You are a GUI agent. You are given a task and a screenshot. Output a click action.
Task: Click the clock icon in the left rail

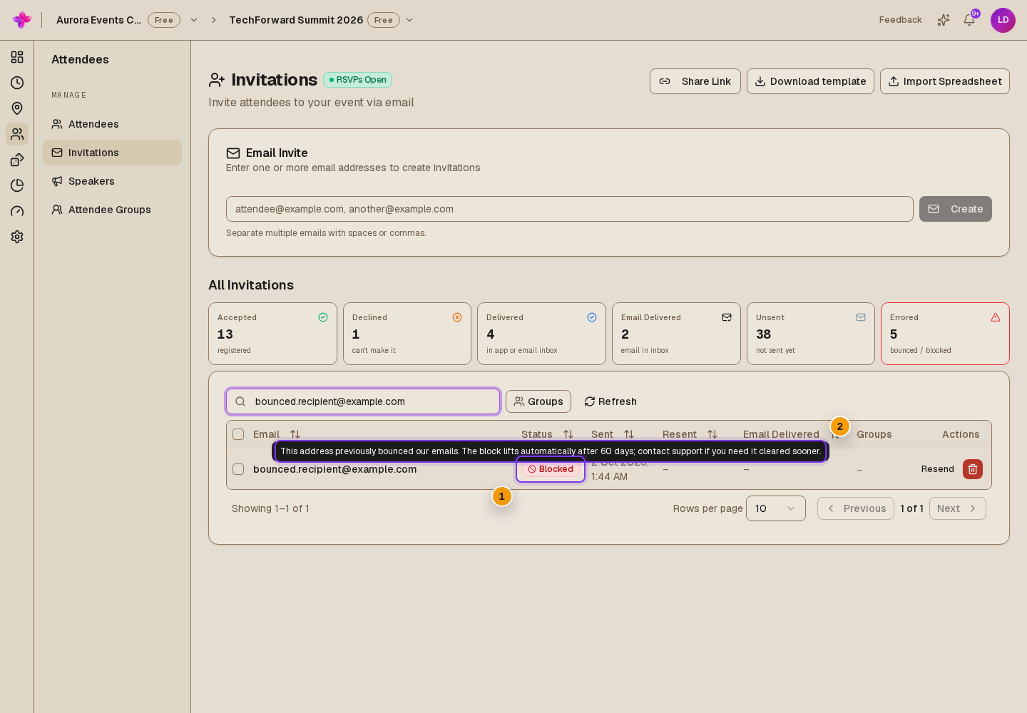point(17,83)
